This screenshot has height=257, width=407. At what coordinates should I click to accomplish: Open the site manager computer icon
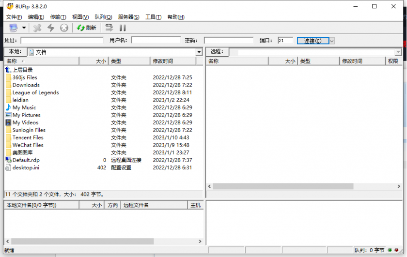[13, 28]
